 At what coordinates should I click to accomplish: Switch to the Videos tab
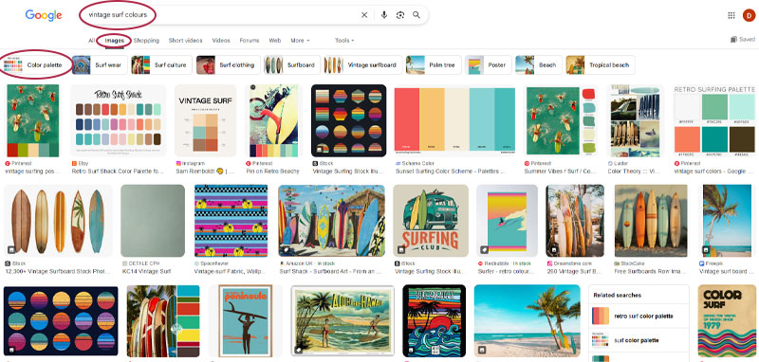click(x=221, y=41)
